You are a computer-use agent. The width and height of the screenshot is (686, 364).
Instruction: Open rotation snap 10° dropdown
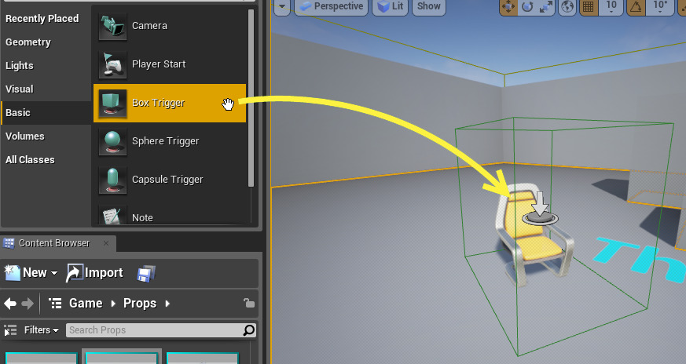tap(660, 6)
